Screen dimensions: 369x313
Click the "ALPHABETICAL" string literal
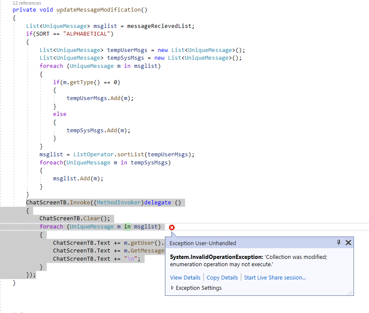coord(87,34)
